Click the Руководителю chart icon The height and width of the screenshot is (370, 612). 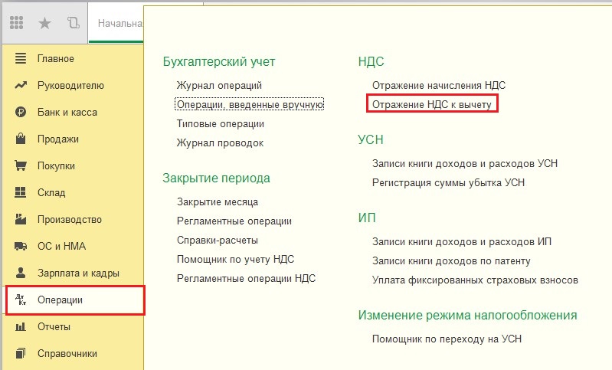[x=21, y=85]
